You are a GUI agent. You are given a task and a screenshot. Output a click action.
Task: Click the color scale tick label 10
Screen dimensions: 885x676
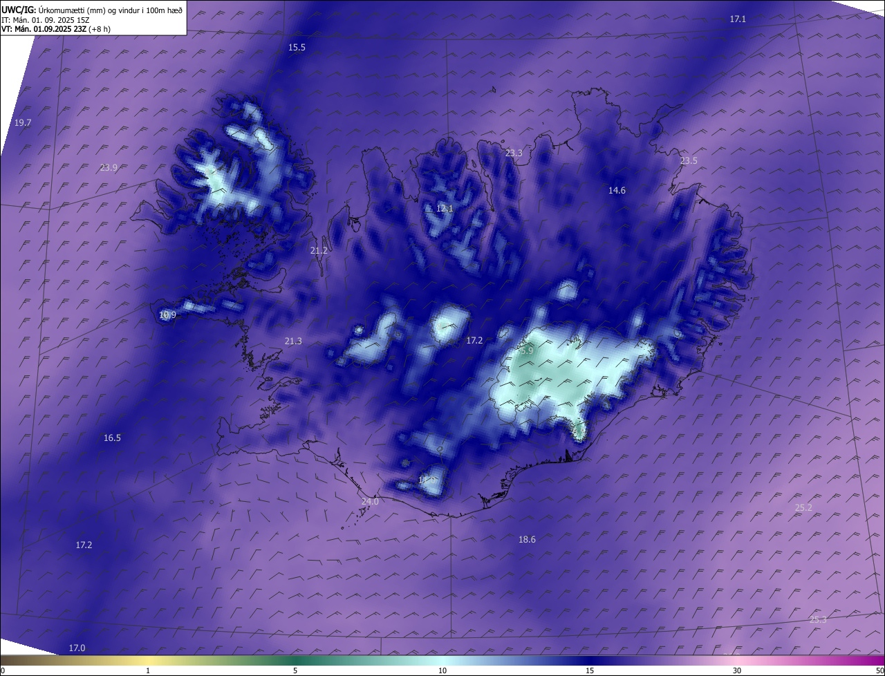pos(442,670)
